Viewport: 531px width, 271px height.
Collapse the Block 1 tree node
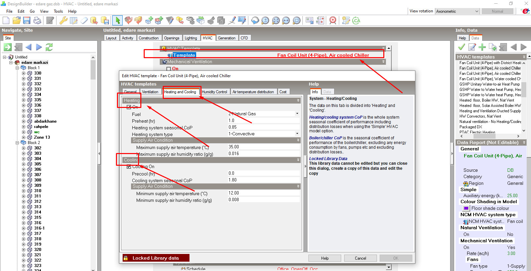17,68
